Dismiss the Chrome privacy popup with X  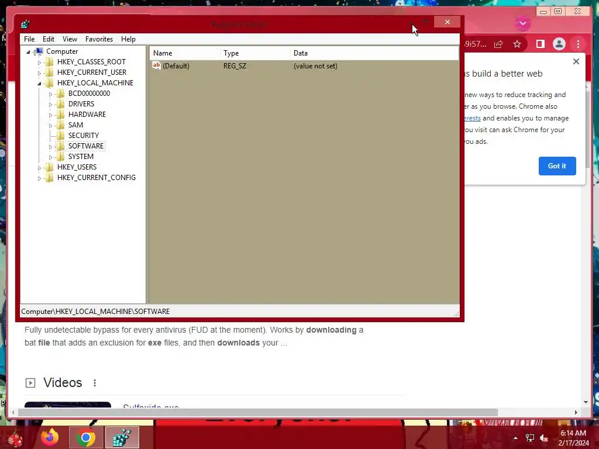tap(576, 61)
